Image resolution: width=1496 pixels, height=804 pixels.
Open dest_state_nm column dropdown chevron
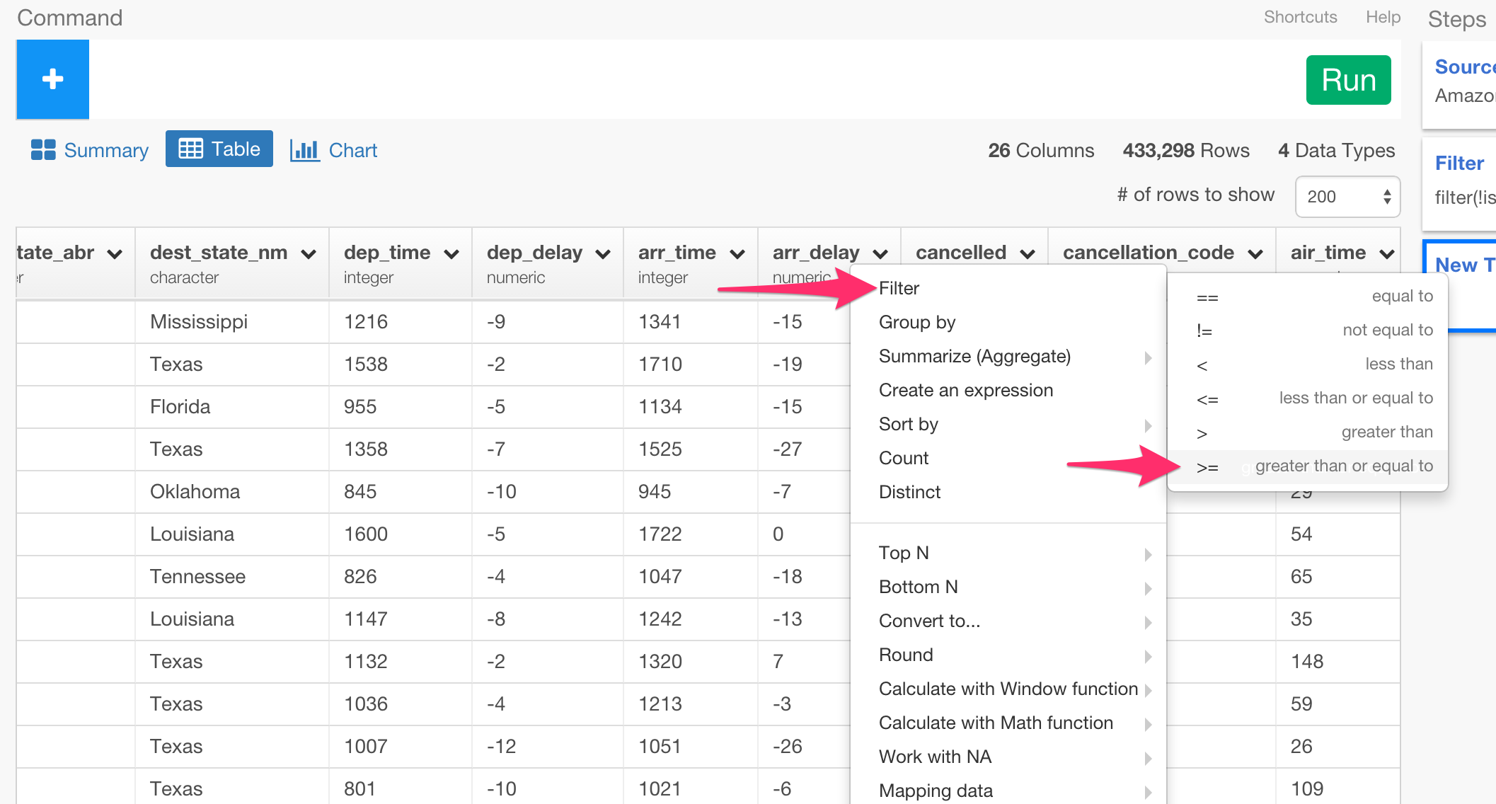(309, 254)
